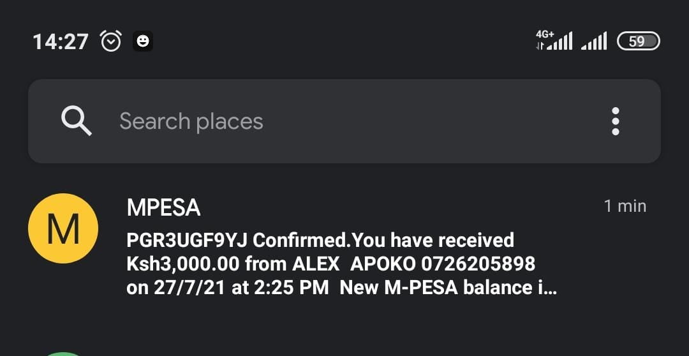This screenshot has width=689, height=356.
Task: Click the Ksh3,000.00 amount text
Action: 183,263
